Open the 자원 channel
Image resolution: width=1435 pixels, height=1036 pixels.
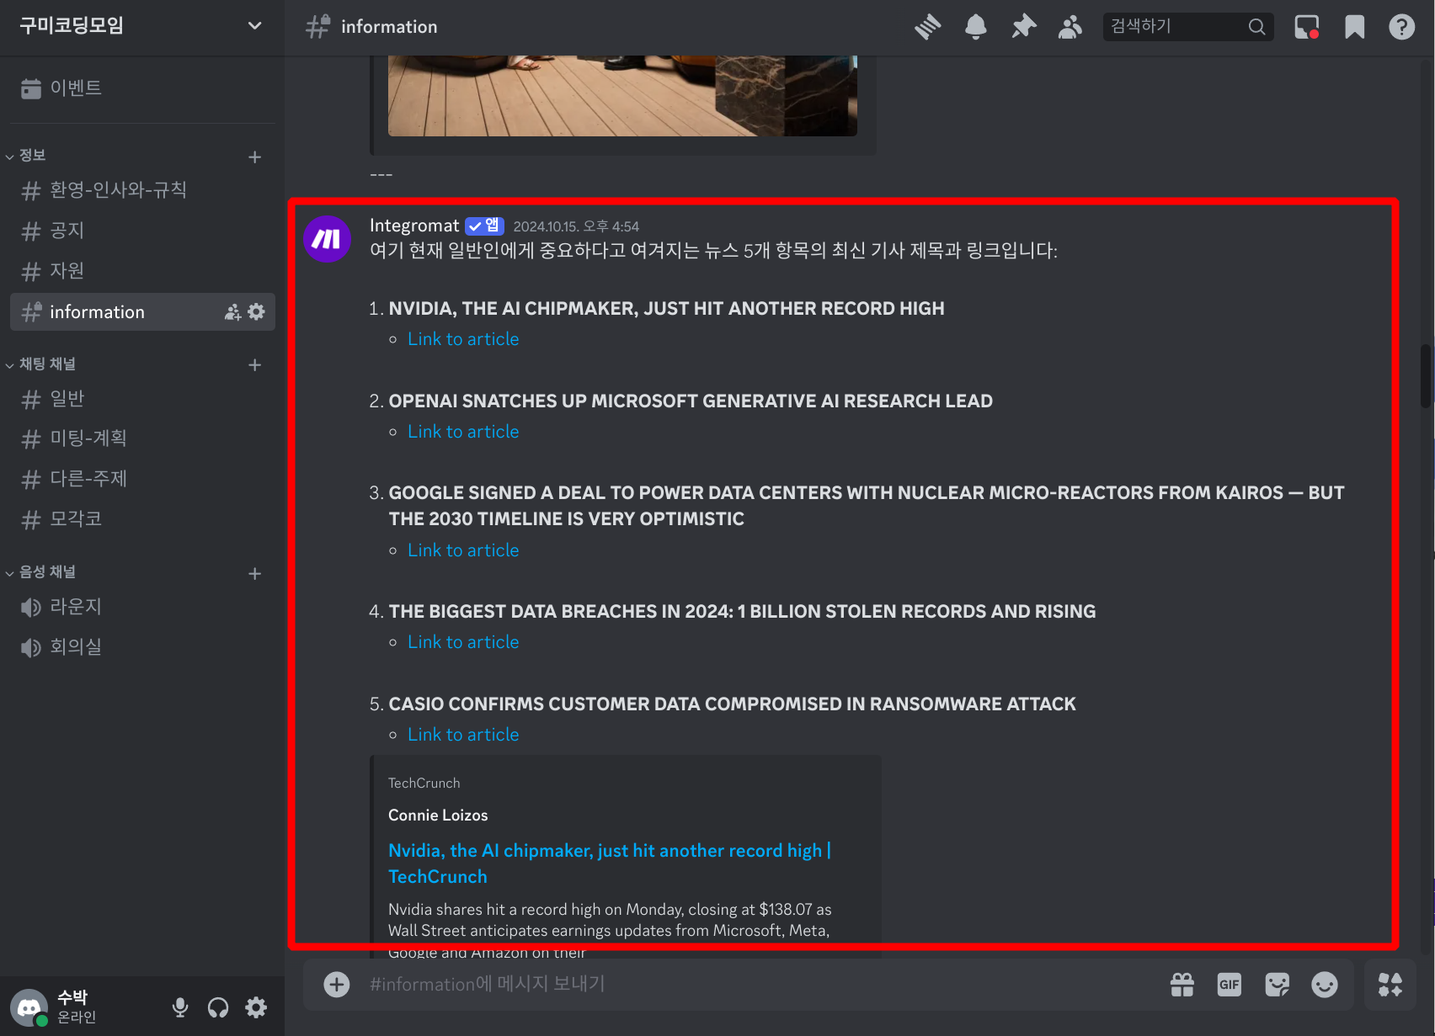click(142, 271)
